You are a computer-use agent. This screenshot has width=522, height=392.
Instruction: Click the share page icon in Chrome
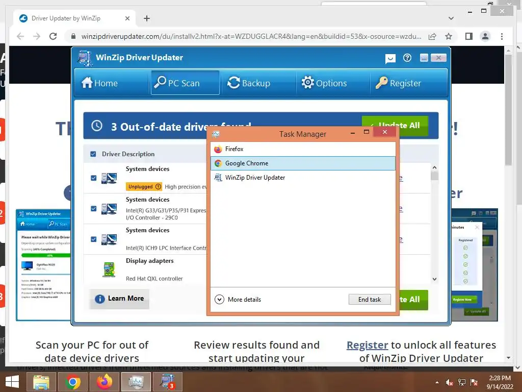click(x=432, y=36)
